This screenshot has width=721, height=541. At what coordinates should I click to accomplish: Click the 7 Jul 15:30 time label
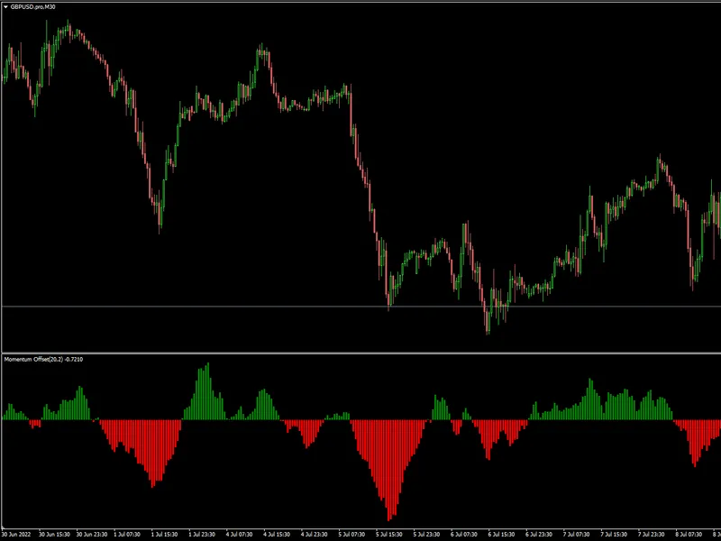coord(614,535)
